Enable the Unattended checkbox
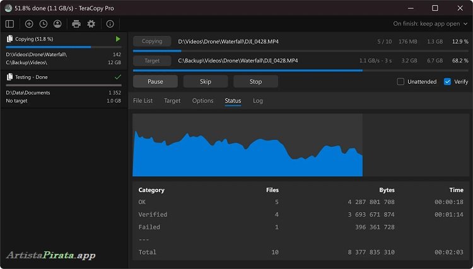The image size is (473, 269). coord(400,82)
